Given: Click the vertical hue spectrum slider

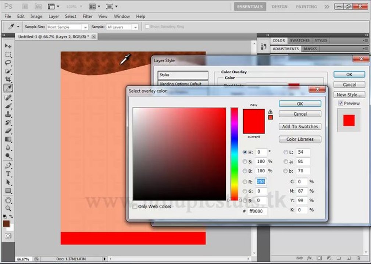Looking at the screenshot, I should (235, 154).
